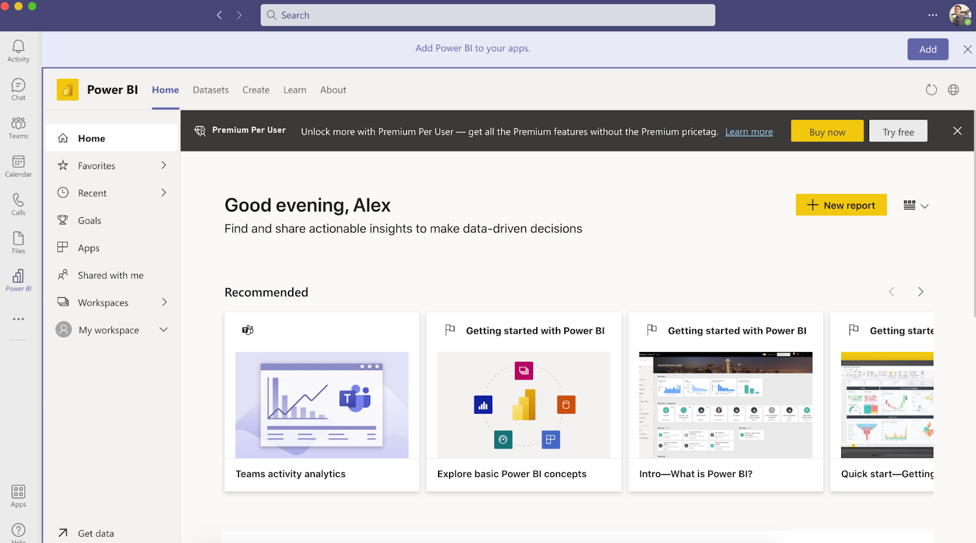Open Help question mark icon
This screenshot has height=543, width=976.
tap(18, 531)
